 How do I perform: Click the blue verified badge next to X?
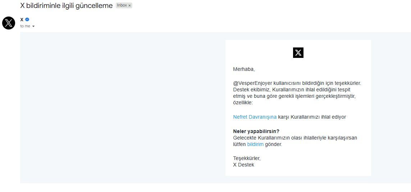pos(27,19)
